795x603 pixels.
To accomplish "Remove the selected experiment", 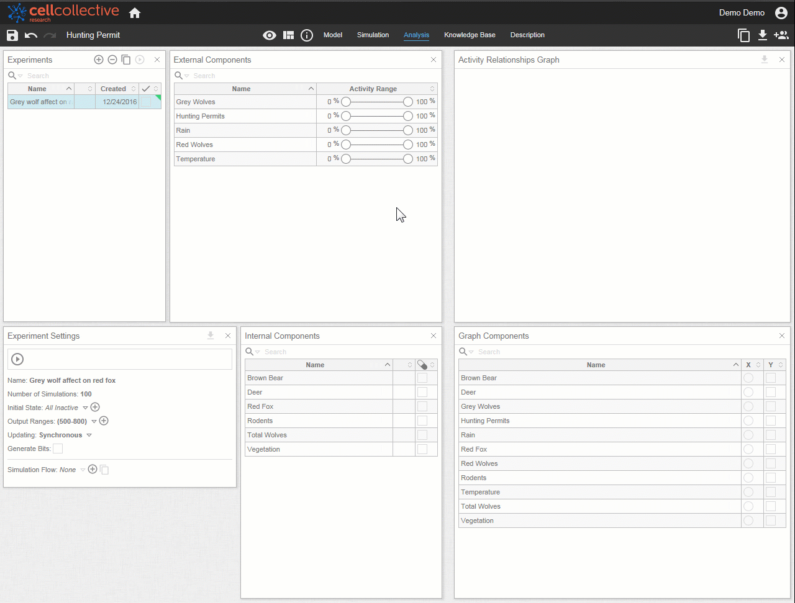I will coord(112,60).
